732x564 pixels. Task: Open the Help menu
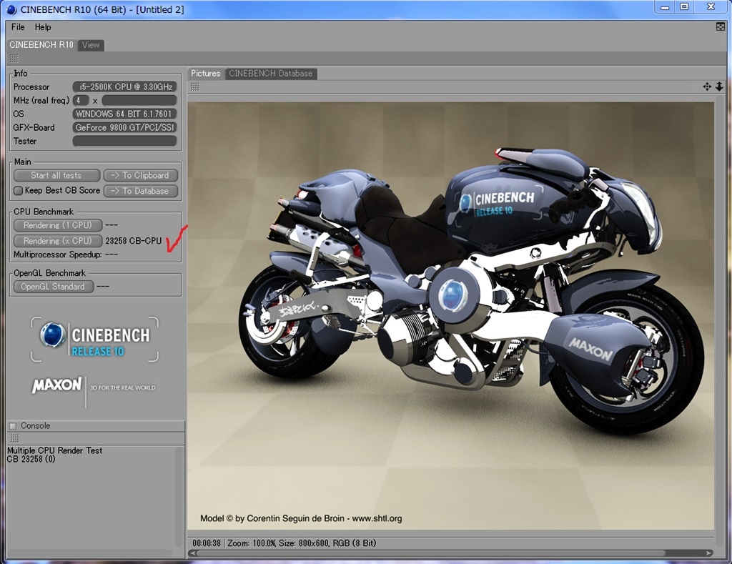43,27
